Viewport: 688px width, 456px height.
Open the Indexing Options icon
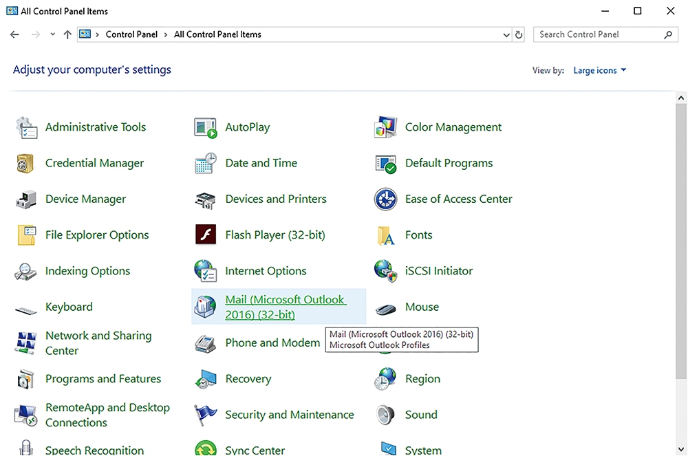point(25,272)
